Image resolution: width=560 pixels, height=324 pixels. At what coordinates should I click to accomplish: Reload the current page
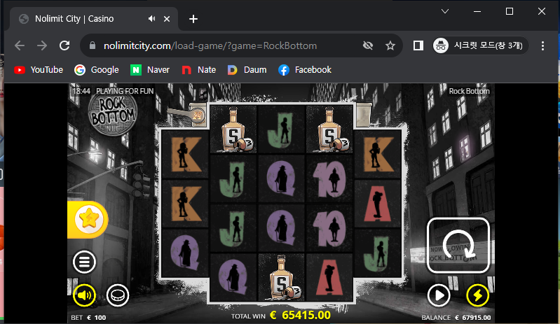coord(64,45)
